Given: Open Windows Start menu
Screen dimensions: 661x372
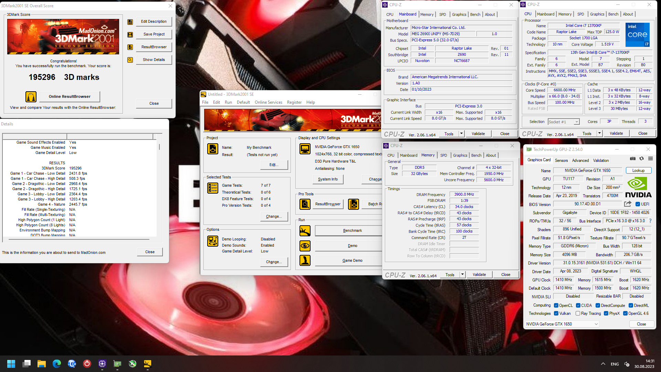Looking at the screenshot, I should point(11,364).
